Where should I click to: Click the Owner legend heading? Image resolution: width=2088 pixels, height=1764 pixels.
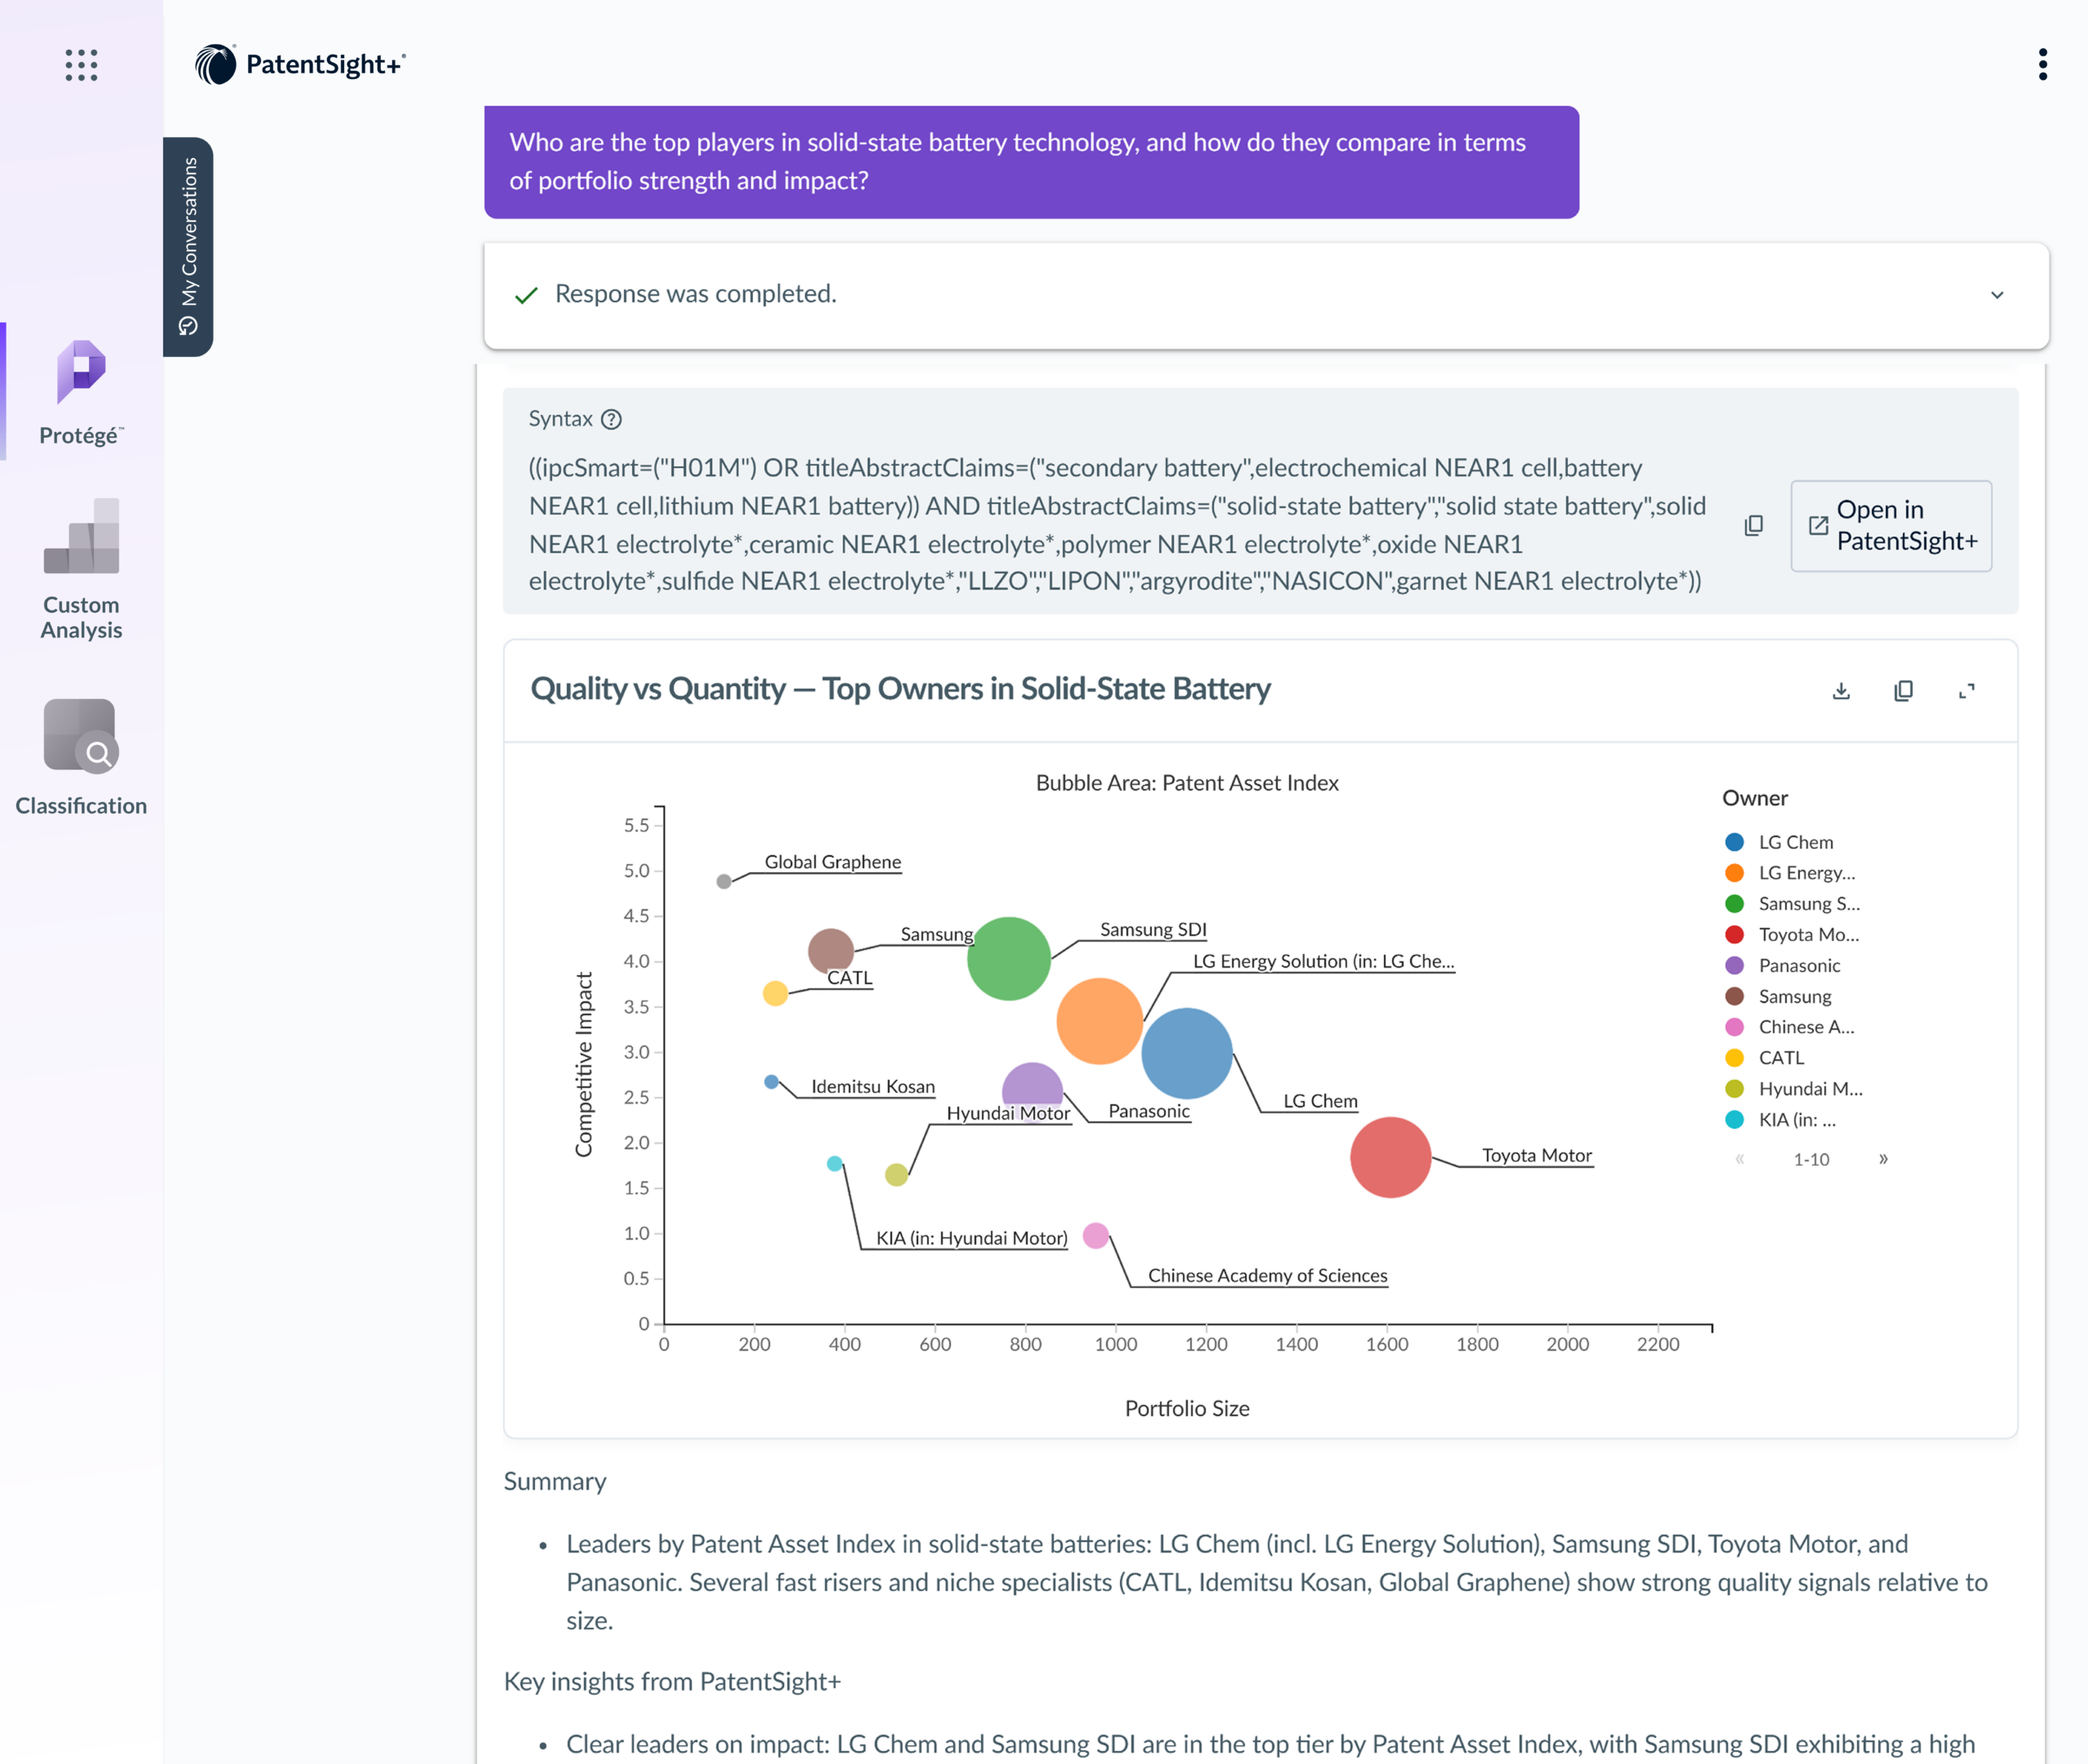(x=1755, y=798)
